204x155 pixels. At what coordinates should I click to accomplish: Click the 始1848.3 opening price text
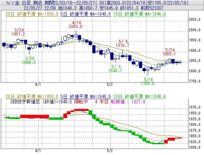click(67, 8)
